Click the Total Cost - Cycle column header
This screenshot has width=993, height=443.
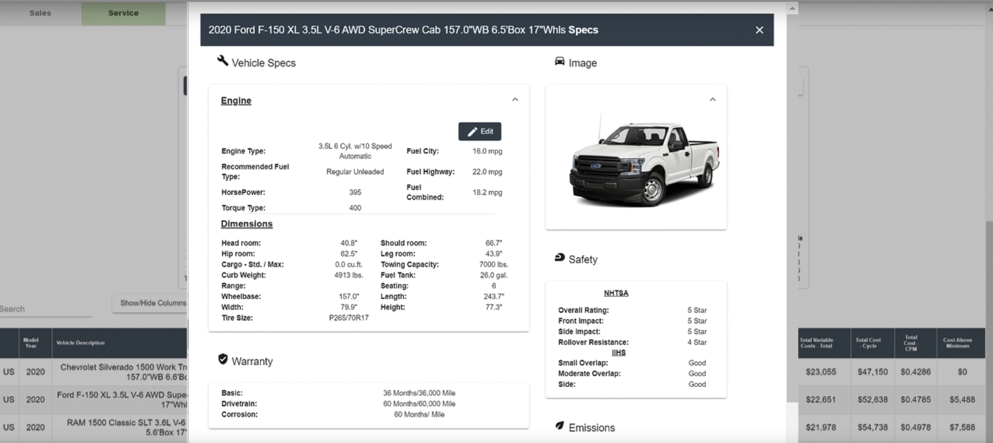[x=872, y=343]
